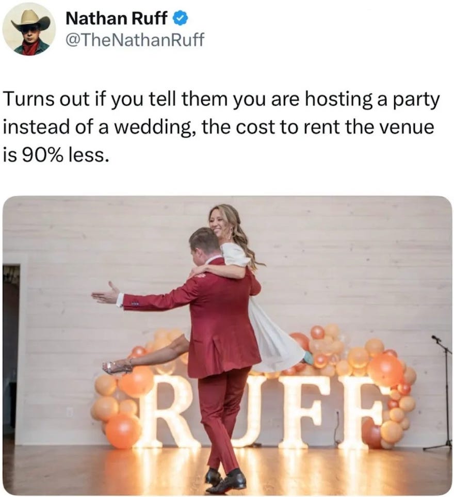
Task: Open Nathan Ruff's profile avatar
Action: point(29,29)
